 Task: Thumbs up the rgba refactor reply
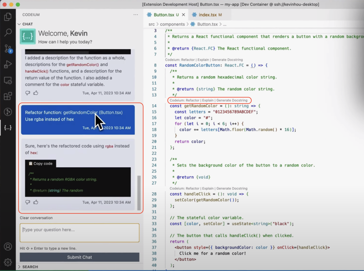coord(36,202)
